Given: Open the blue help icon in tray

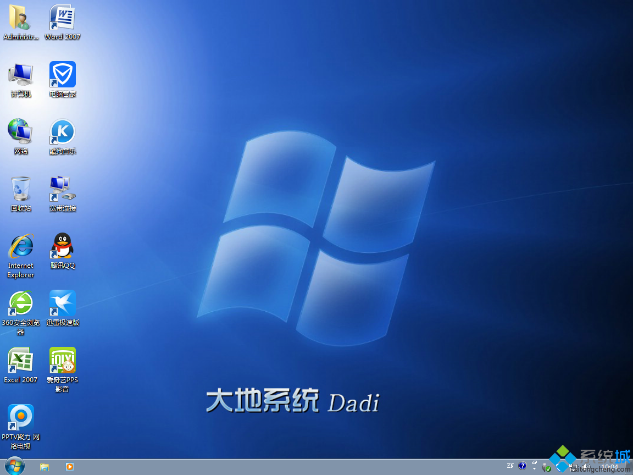Looking at the screenshot, I should click(x=523, y=466).
